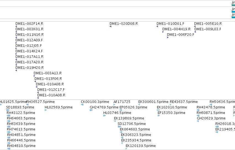Viewport: 235px width, 150px height.
Task: Select the DME1-003A13.R label
Action: pyautogui.click(x=48, y=73)
